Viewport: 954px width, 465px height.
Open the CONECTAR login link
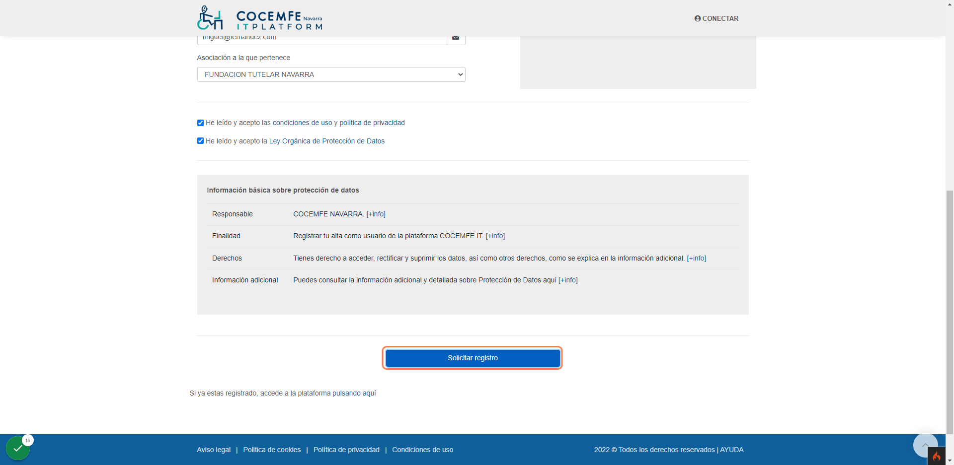tap(716, 18)
